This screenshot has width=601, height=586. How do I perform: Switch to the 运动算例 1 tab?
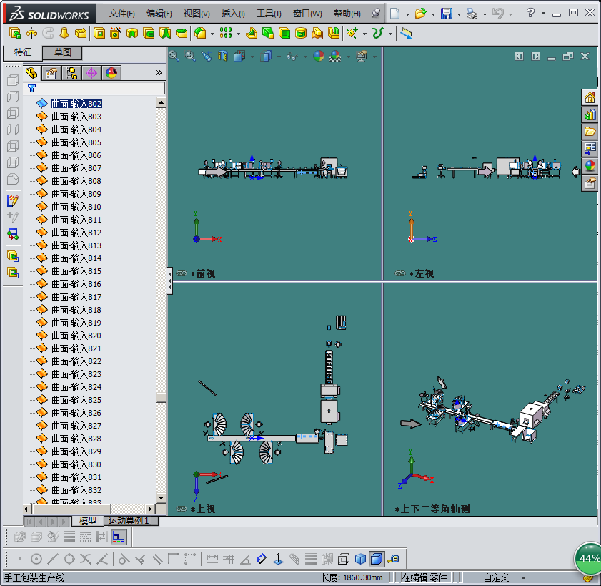click(x=131, y=520)
